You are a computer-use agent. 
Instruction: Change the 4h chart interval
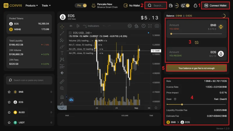[71, 26]
